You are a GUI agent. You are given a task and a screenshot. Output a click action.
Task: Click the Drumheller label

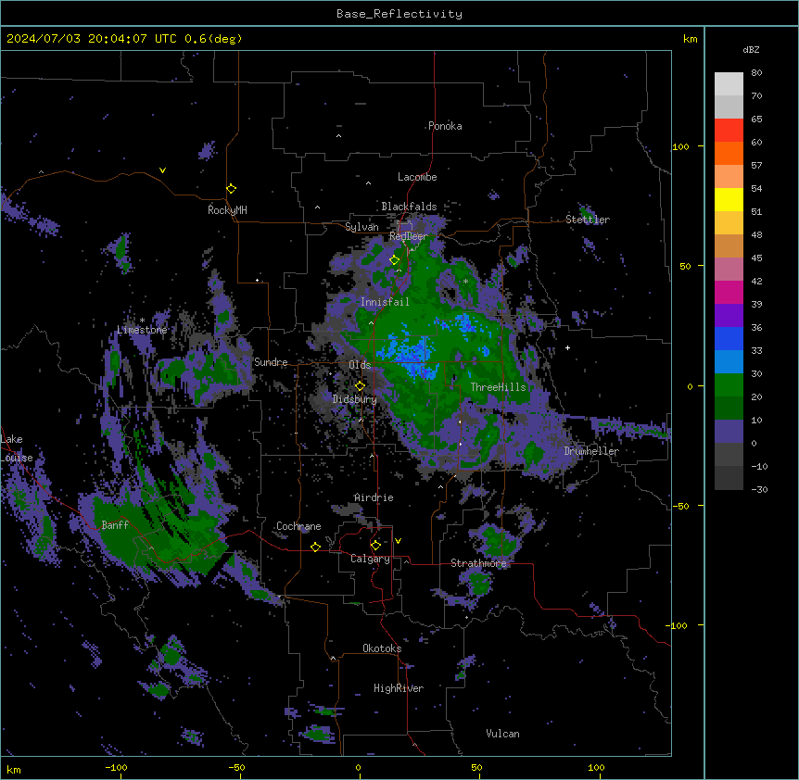pos(591,451)
